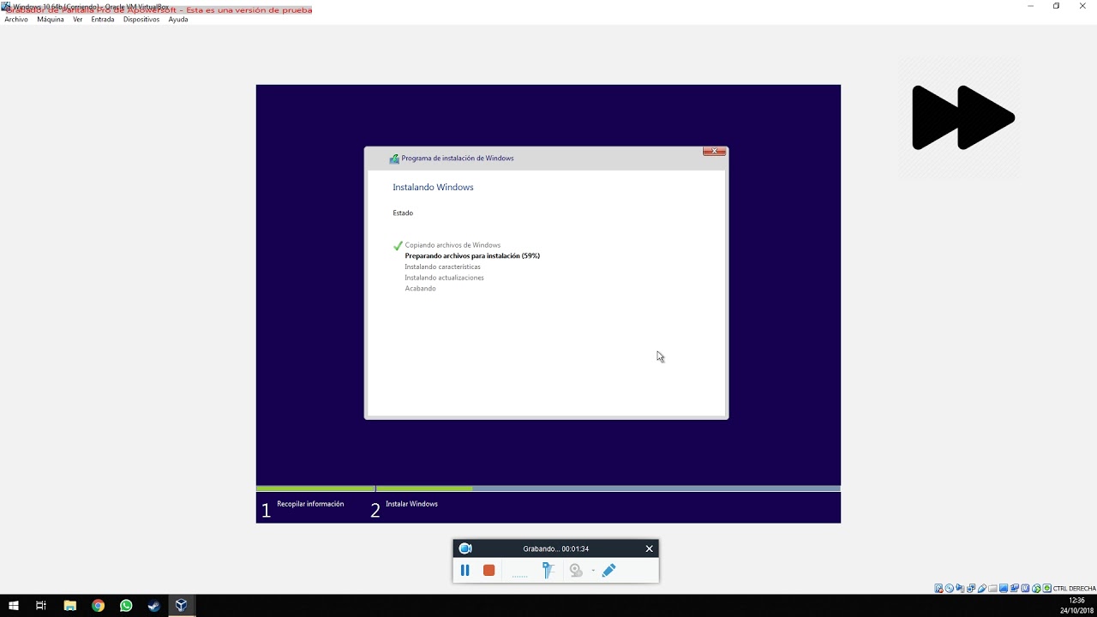This screenshot has height=617, width=1097.
Task: Click 'Copiando archivos de Windows' status line
Action: coord(453,245)
